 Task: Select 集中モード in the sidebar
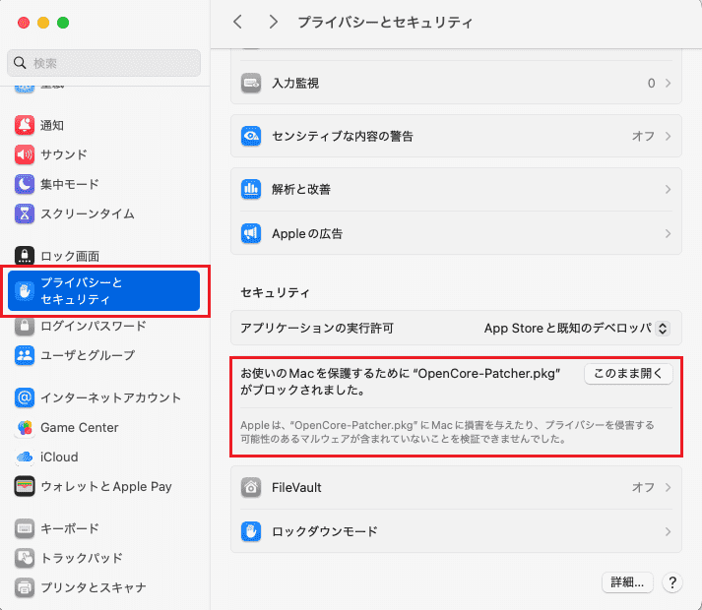(103, 184)
